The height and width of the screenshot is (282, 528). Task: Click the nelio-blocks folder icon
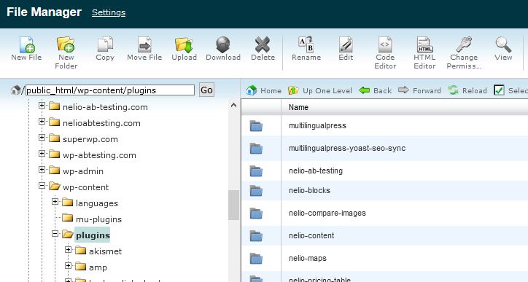[256, 191]
